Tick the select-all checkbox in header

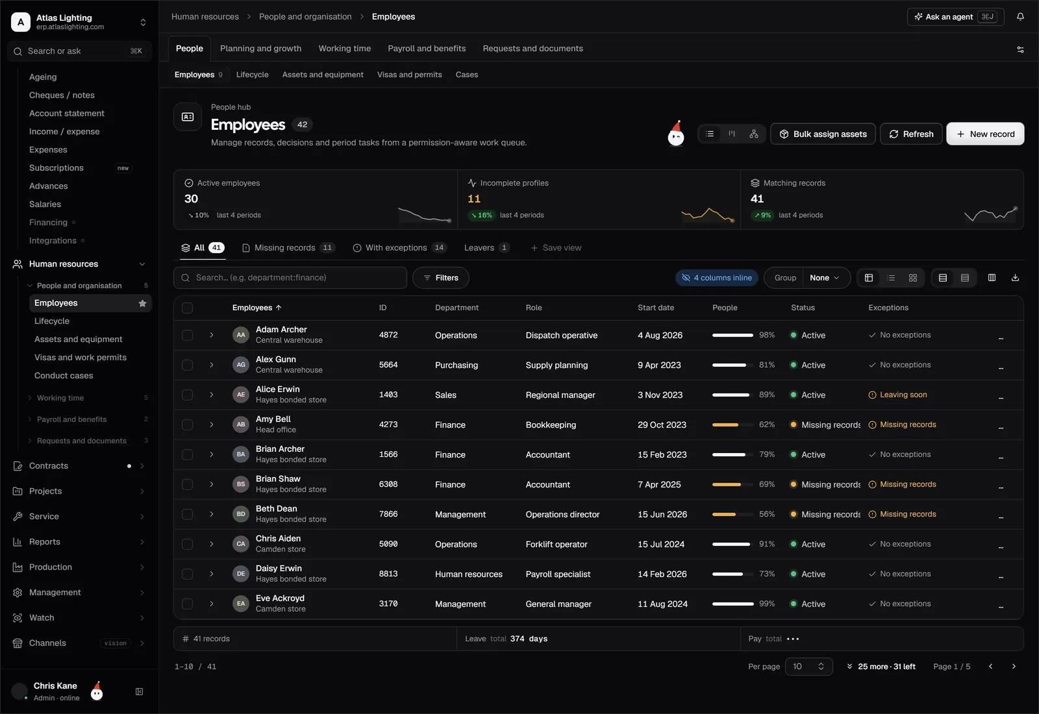tap(188, 308)
